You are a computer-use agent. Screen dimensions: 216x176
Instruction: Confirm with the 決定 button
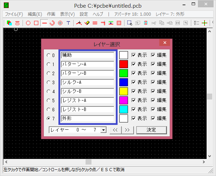151,130
